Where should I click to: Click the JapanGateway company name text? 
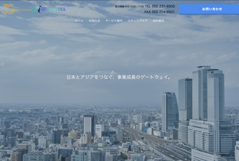tap(23, 9)
